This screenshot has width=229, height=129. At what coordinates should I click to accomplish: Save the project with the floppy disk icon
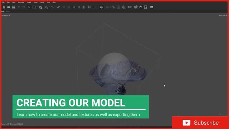[14, 7]
